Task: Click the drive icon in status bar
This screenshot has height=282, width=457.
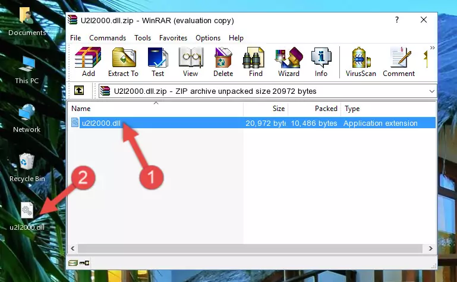Action: point(73,263)
